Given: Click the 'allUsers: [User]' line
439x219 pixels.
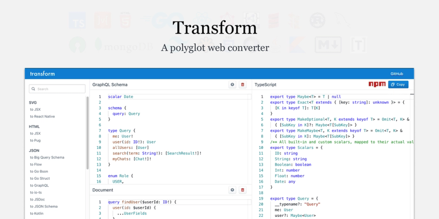Looking at the screenshot, I should point(131,148).
